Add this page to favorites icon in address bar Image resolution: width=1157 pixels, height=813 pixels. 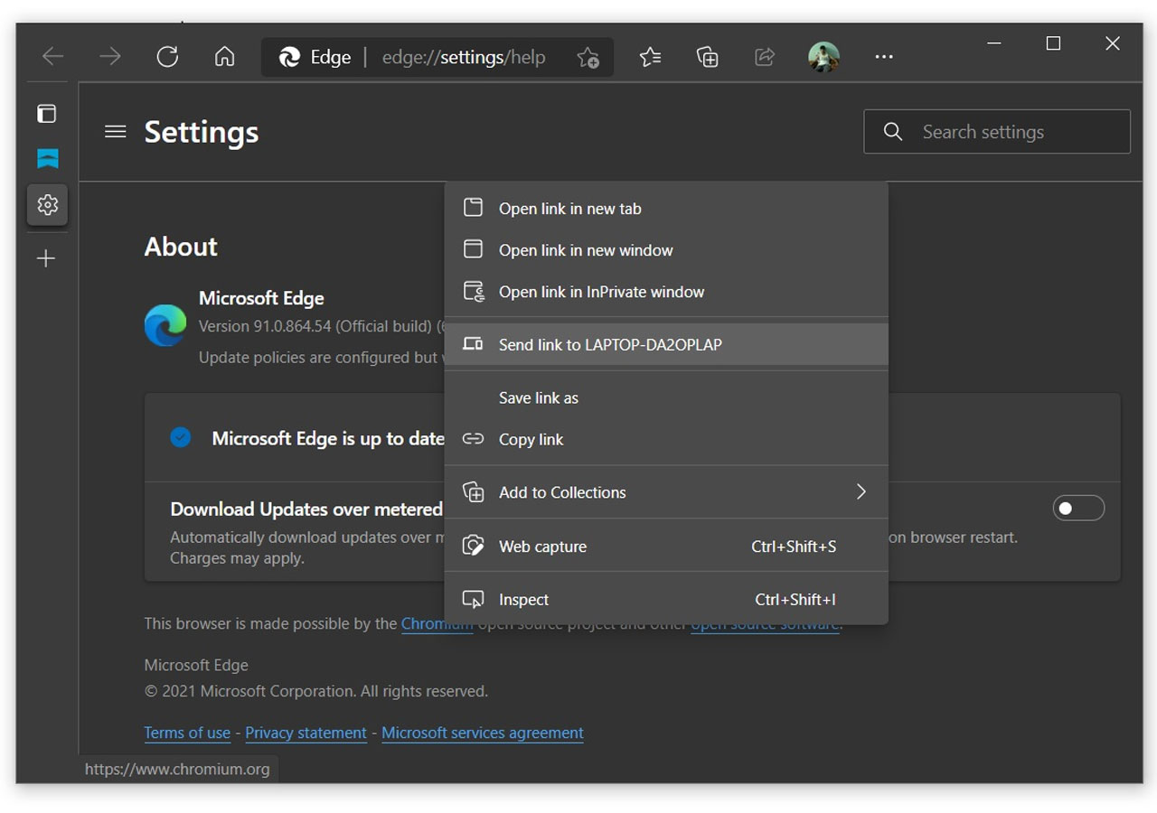pyautogui.click(x=588, y=58)
